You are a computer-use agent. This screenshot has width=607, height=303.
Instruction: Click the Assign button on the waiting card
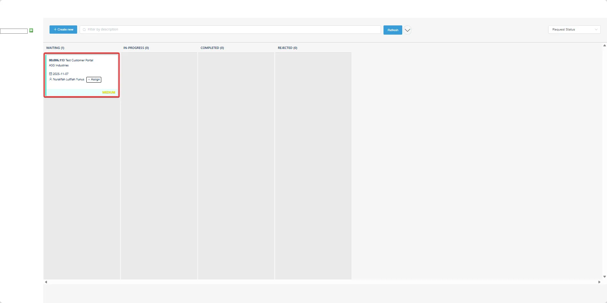click(94, 79)
